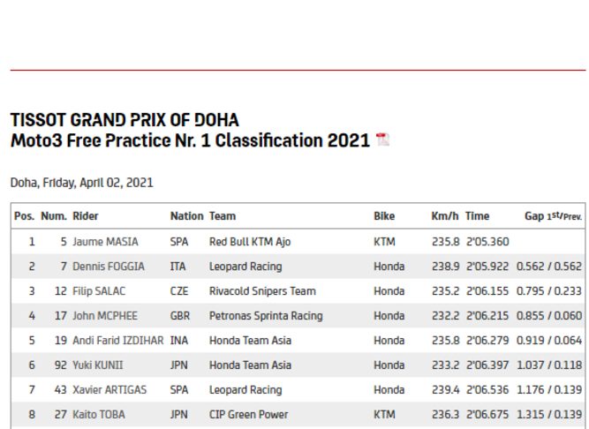Click the Petronas Sprinta Racing team cell

pyautogui.click(x=266, y=316)
